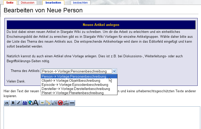Insert math formula square root icon
Image resolution: width=201 pixels, height=129 pixels.
click(54, 103)
